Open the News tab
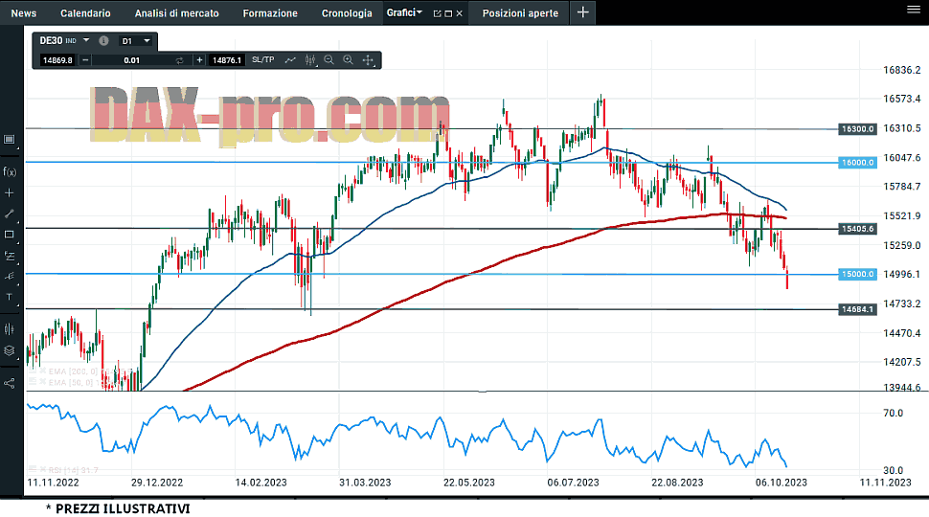 tap(24, 13)
